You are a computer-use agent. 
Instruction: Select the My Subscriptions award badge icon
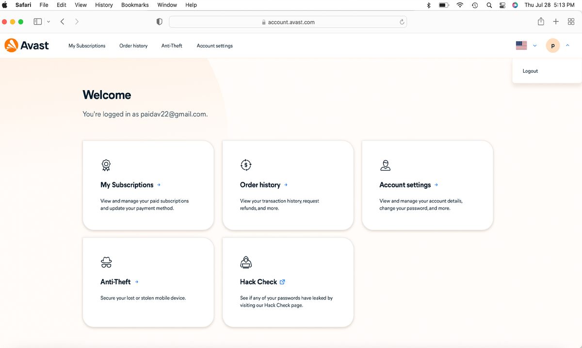click(106, 165)
